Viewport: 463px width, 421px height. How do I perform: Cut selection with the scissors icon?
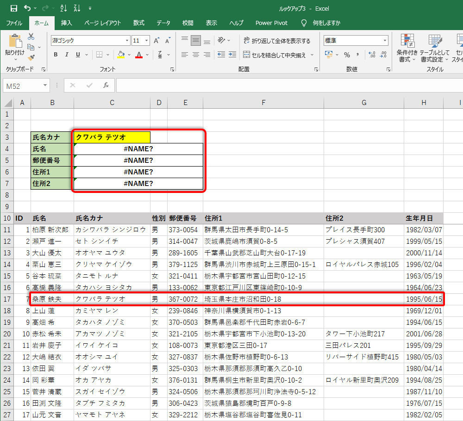[31, 37]
